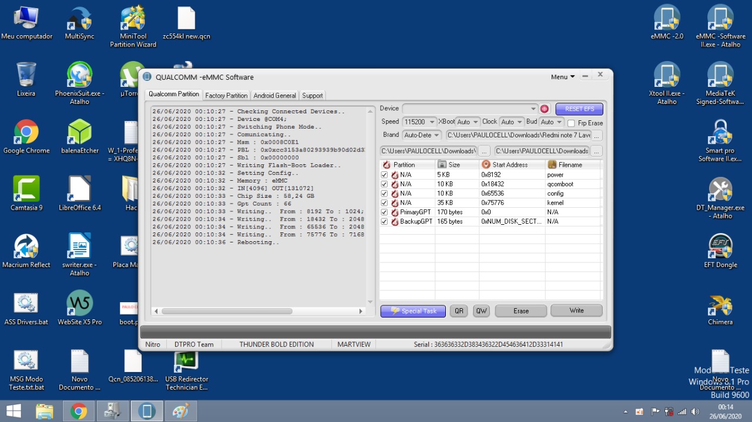Open the XBoot Auto dropdown
The width and height of the screenshot is (752, 422).
point(476,122)
